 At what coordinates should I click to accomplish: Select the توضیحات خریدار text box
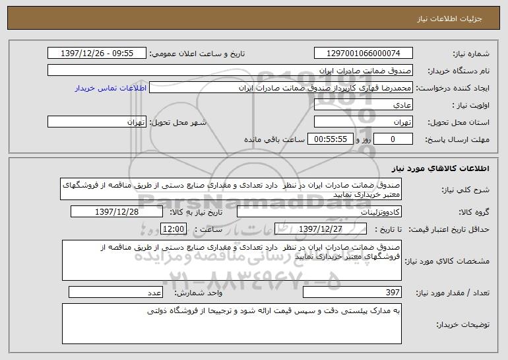pos(232,324)
